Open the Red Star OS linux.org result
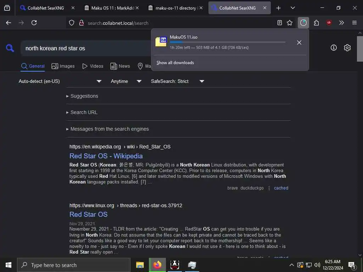The image size is (363, 272). (88, 214)
